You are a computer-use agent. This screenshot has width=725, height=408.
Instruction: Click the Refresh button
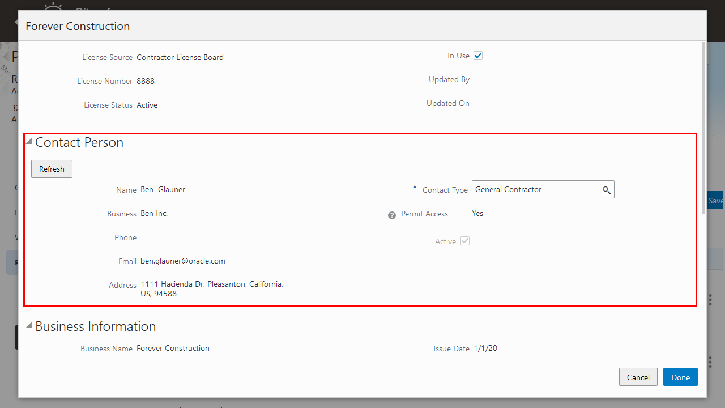[52, 168]
